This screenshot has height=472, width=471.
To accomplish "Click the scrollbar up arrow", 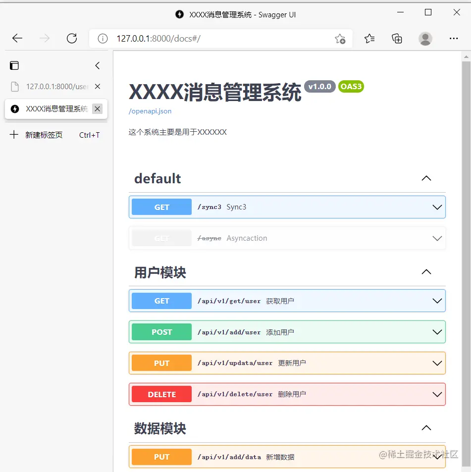I will [466, 56].
